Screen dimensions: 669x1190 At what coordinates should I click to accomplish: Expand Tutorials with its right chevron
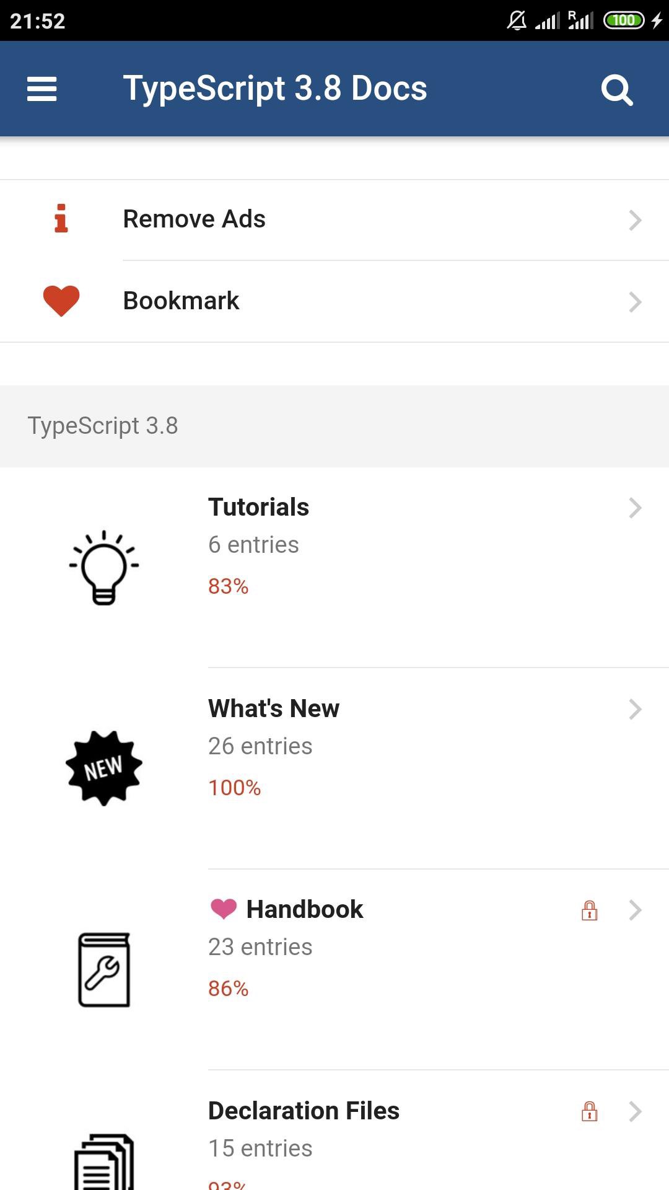tap(635, 508)
